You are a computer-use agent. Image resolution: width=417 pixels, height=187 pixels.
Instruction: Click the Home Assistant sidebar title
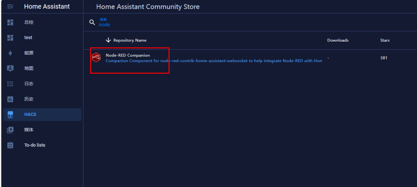(x=47, y=7)
